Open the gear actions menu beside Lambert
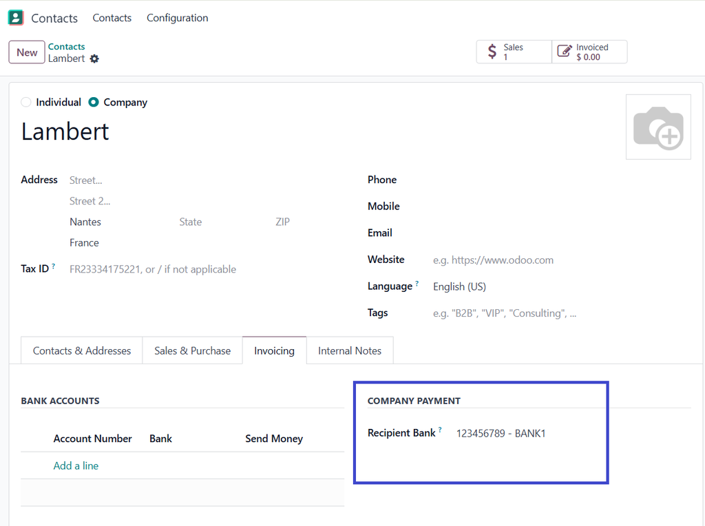This screenshot has height=526, width=705. coord(94,59)
